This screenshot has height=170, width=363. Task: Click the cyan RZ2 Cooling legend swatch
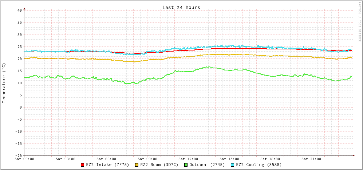pyautogui.click(x=233, y=165)
